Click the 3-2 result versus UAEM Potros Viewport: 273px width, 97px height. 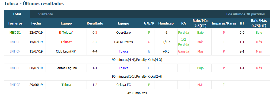tap(95, 42)
